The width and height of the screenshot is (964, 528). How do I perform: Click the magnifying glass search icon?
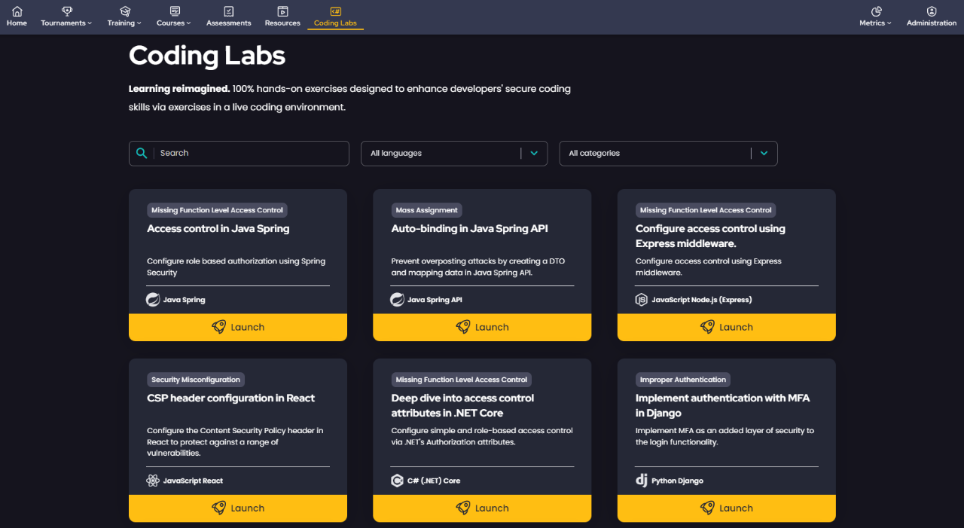coord(142,153)
